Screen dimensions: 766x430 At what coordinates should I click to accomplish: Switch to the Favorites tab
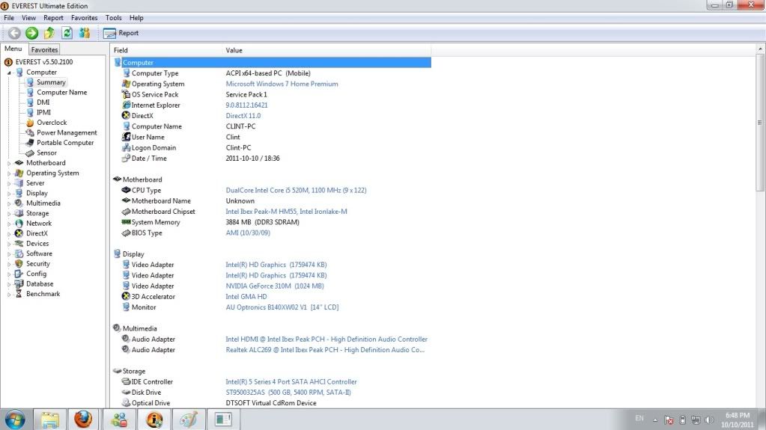[x=44, y=50]
